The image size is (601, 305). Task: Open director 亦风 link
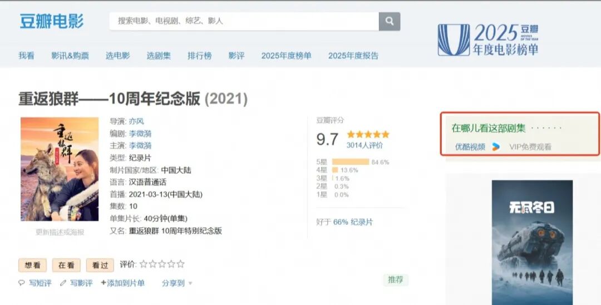point(136,121)
